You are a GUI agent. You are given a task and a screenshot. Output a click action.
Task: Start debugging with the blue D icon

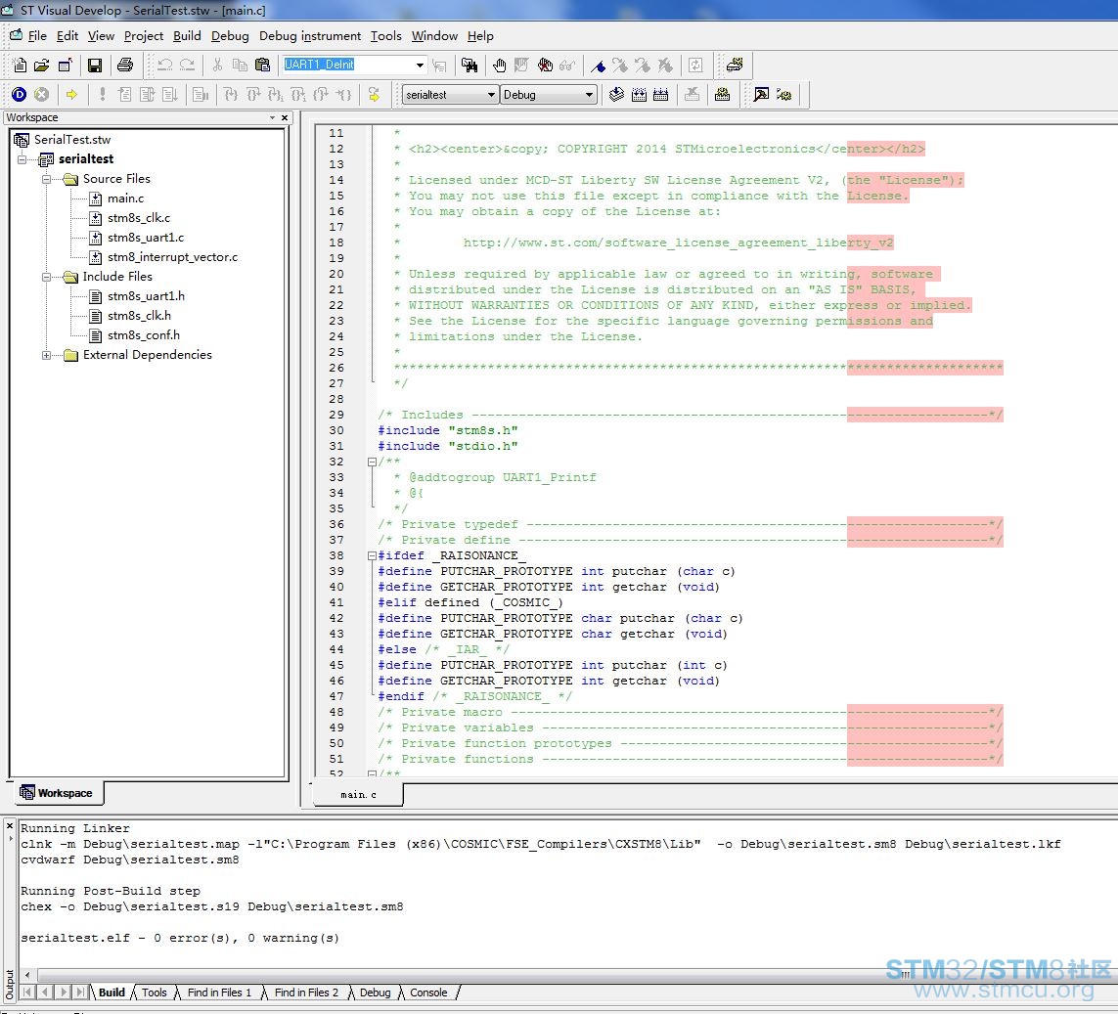pyautogui.click(x=20, y=94)
